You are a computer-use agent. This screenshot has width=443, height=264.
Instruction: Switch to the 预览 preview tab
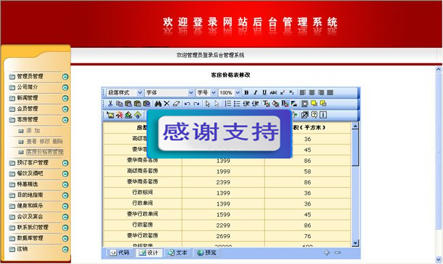click(x=207, y=252)
